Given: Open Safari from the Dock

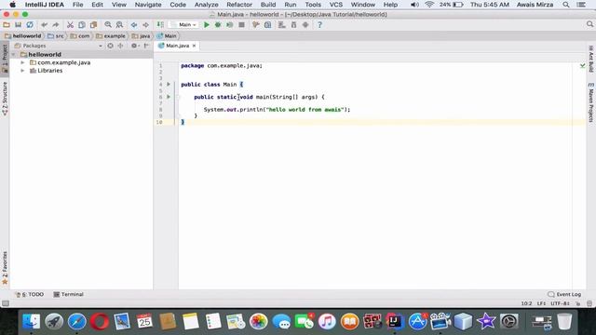Looking at the screenshot, I should coord(76,322).
